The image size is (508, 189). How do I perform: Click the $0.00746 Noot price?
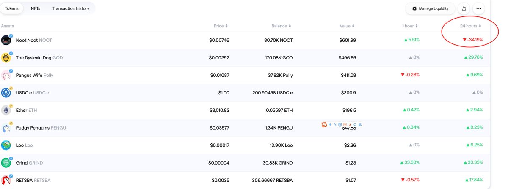pos(219,40)
